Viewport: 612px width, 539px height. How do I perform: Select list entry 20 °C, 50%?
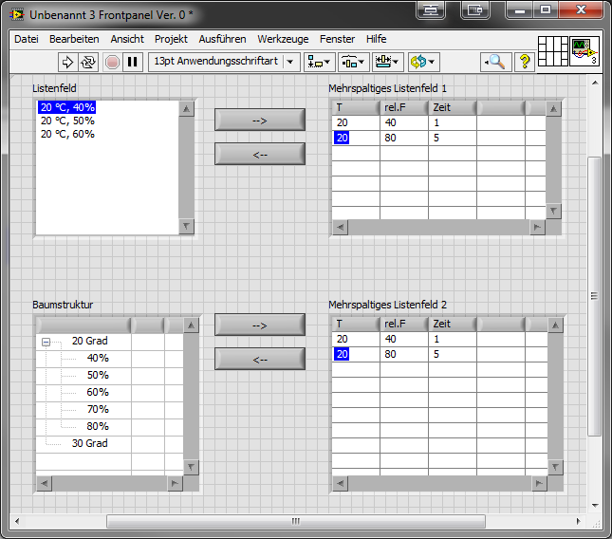click(x=67, y=121)
